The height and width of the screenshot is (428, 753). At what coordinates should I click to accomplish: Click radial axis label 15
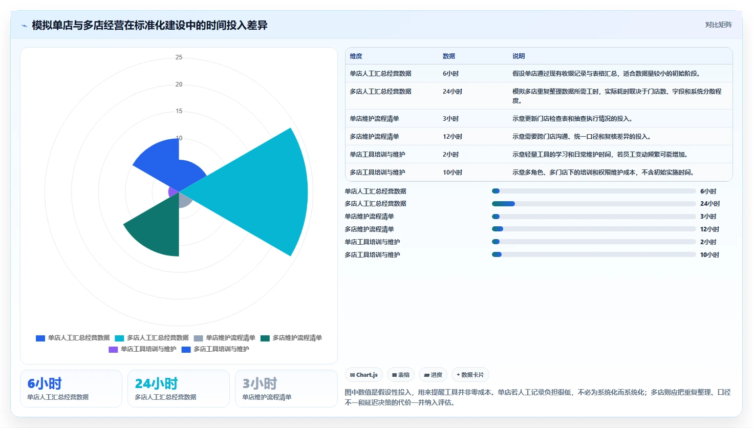(179, 111)
